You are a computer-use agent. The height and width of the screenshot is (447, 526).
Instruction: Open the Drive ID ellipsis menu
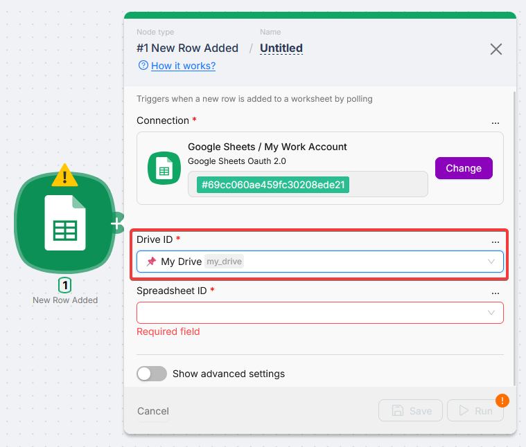495,240
